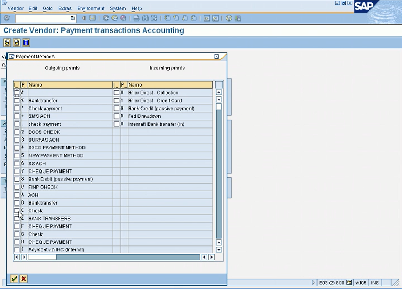Click the Find Next binoculars icon
Image resolution: width=402 pixels, height=289 pixels.
154,18
